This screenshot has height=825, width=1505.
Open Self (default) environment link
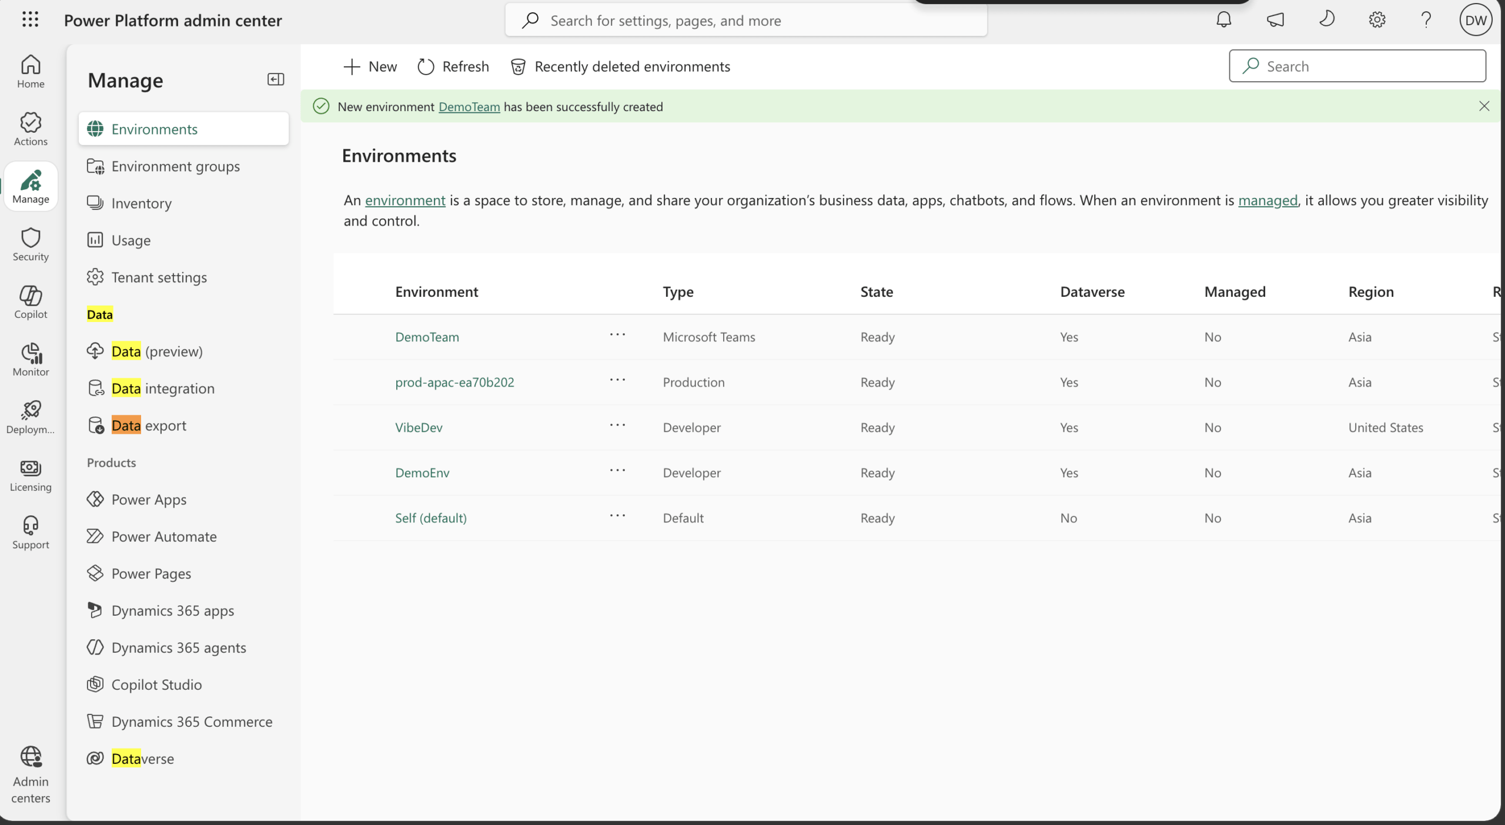point(431,518)
